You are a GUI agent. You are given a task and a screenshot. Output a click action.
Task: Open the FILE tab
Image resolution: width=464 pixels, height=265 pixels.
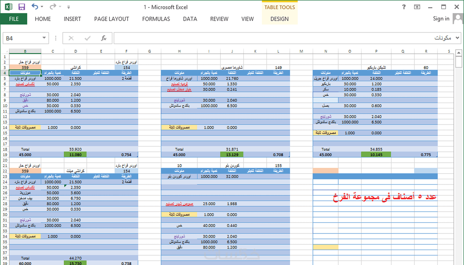pos(14,19)
